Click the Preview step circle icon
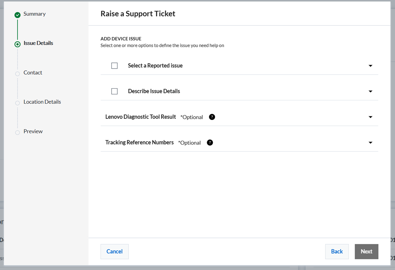This screenshot has width=395, height=270. point(17,132)
